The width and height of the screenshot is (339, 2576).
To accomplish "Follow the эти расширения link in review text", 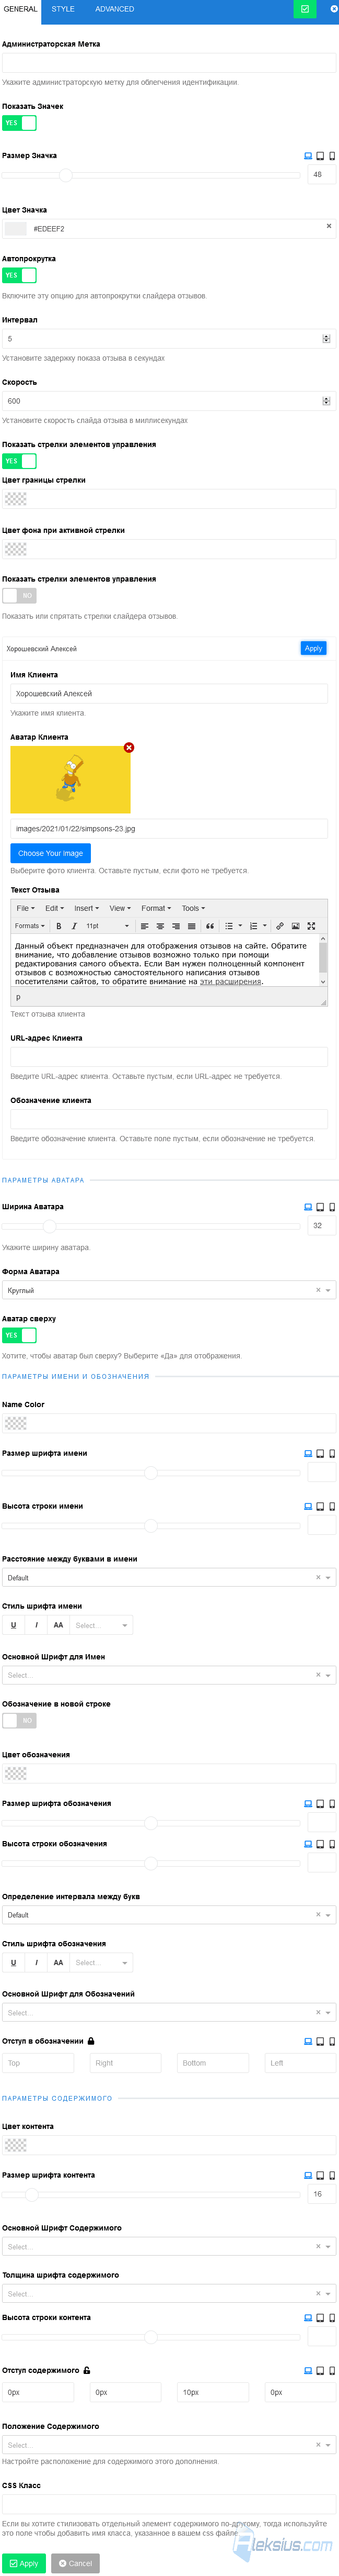I will click(230, 981).
